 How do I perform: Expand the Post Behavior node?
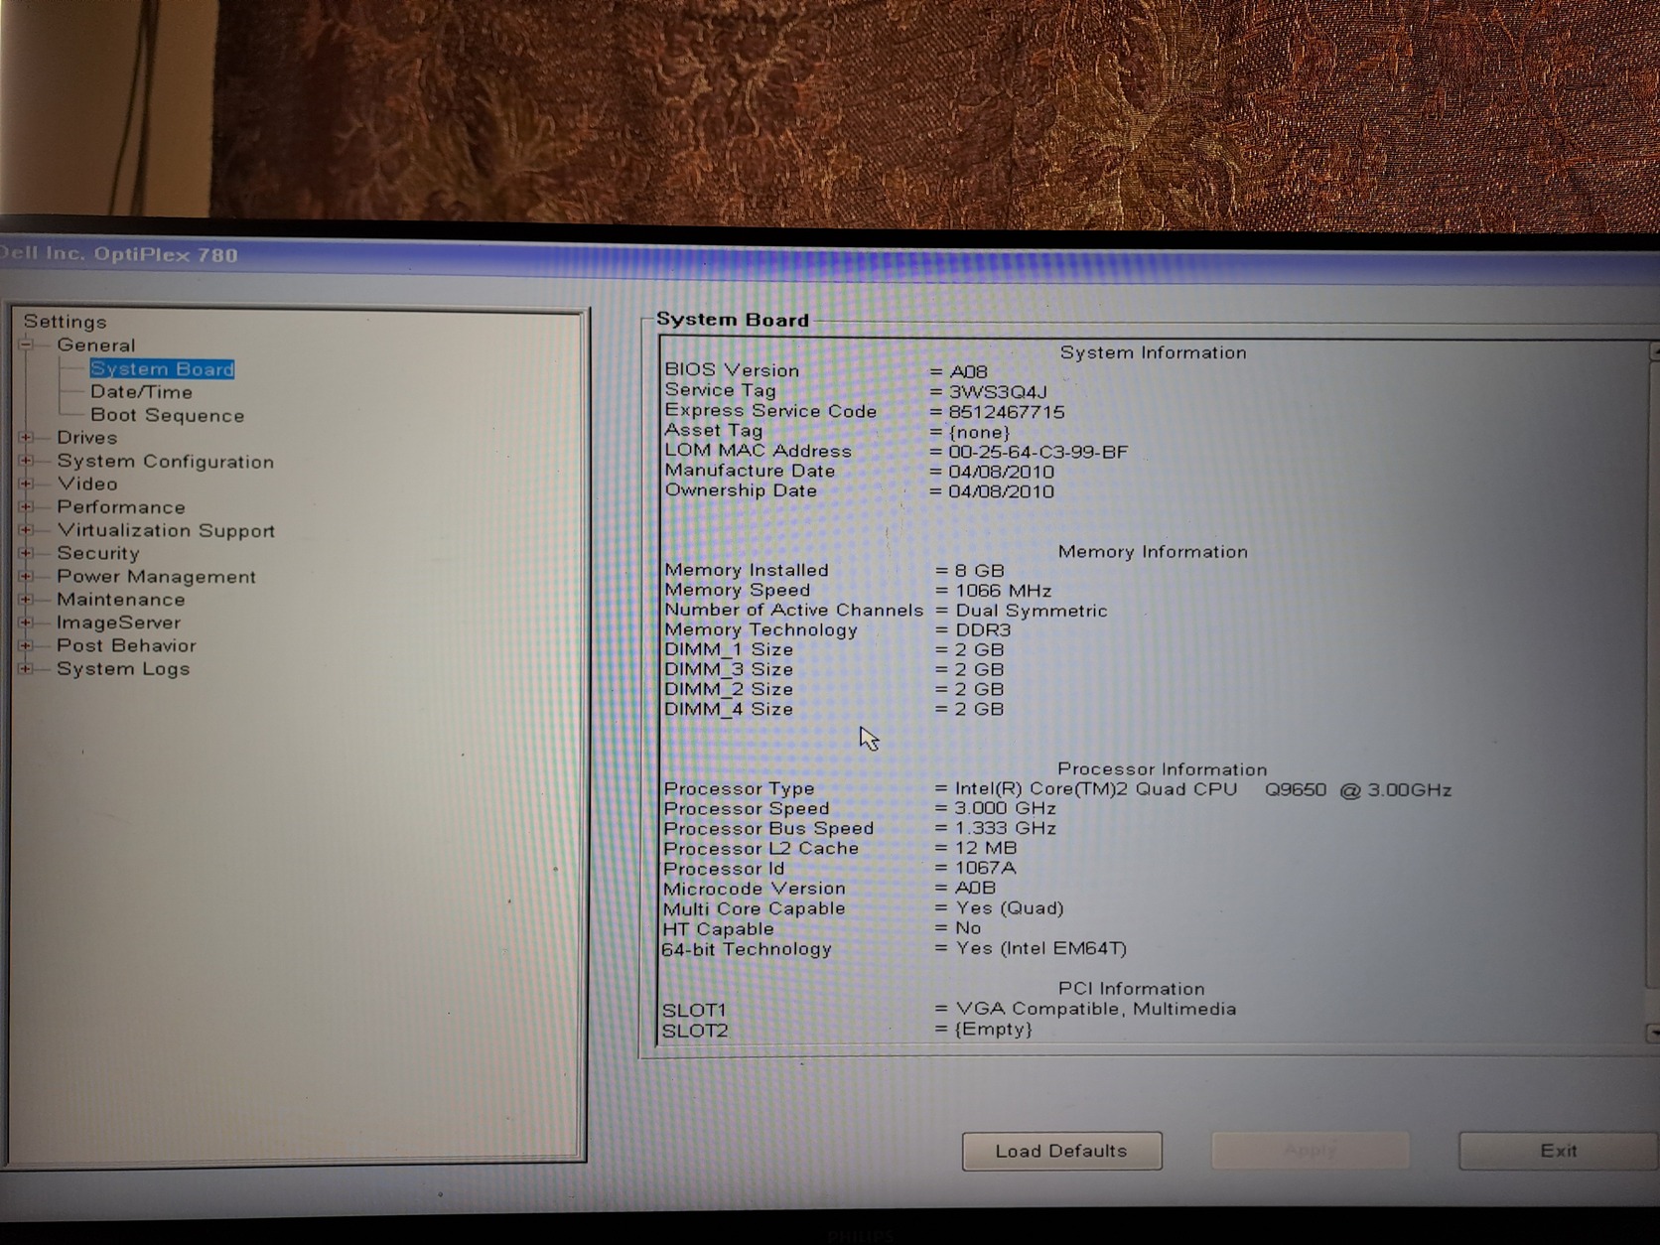26,645
